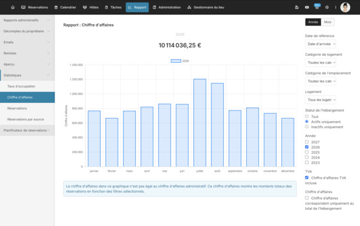Expand the Aperçu sidebar section
Viewport: 360px width, 226px height.
[x=27, y=65]
